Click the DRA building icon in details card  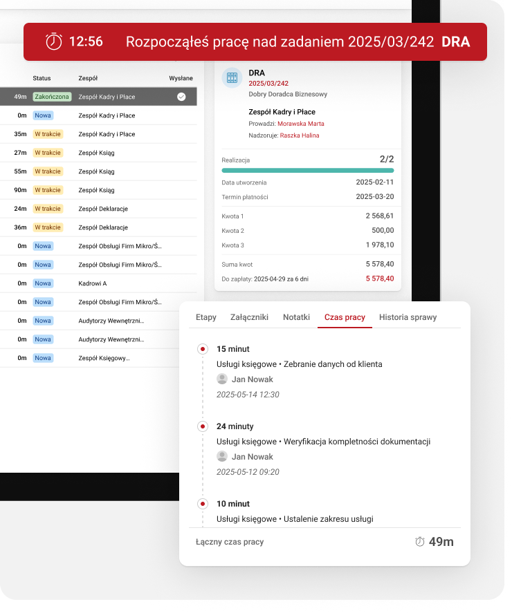pyautogui.click(x=232, y=78)
